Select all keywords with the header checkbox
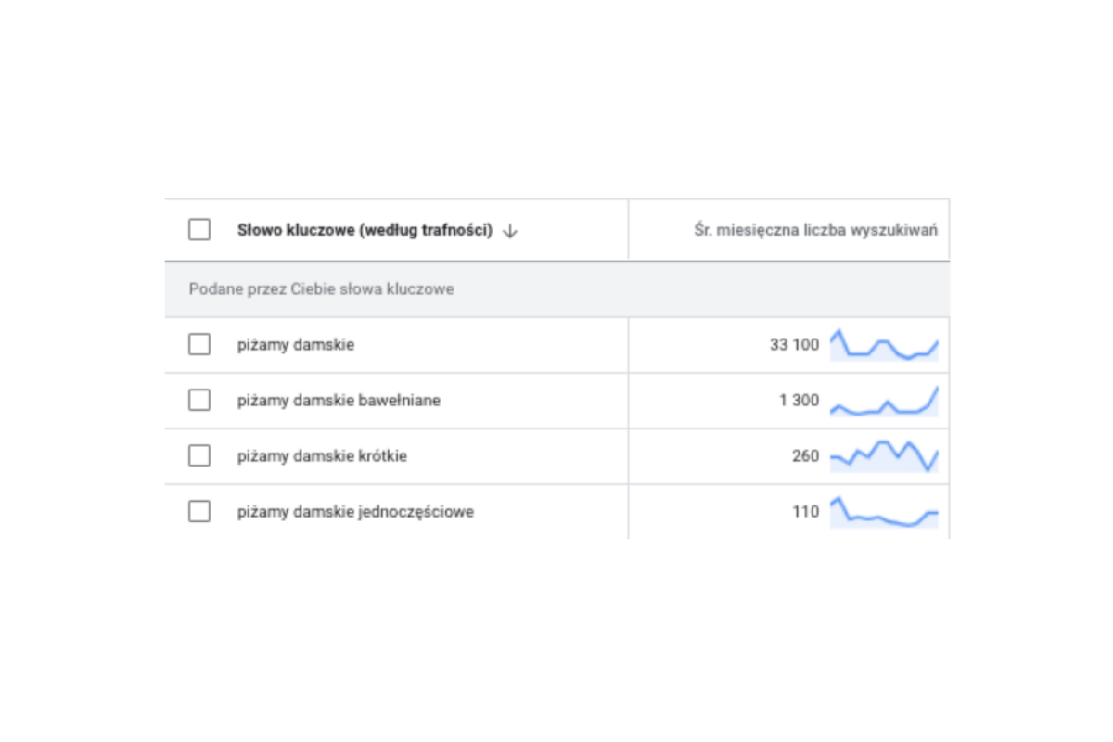This screenshot has width=1113, height=742. point(199,230)
